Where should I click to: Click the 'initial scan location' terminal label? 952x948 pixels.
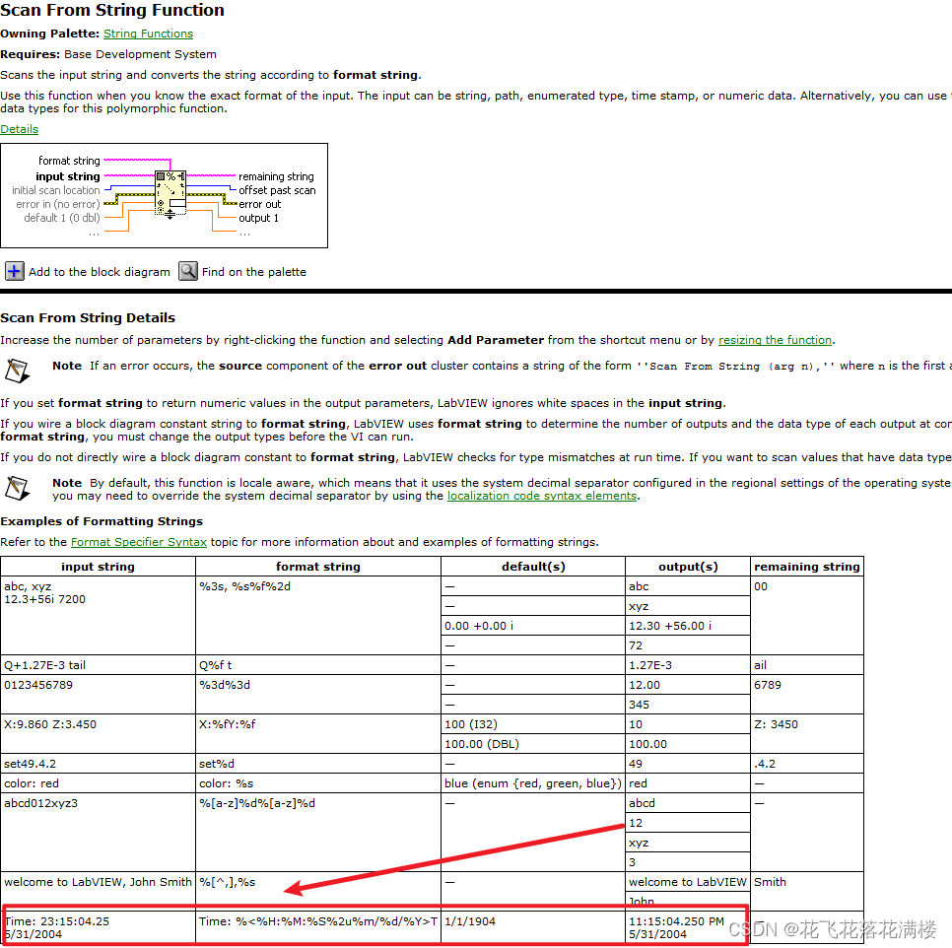(x=56, y=190)
